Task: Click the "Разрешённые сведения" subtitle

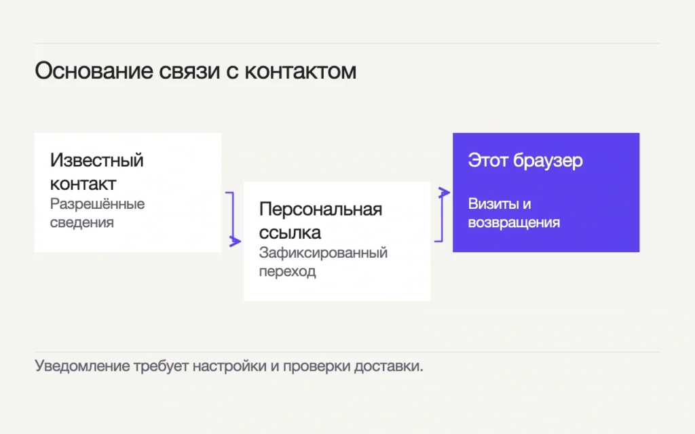Action: click(x=97, y=213)
